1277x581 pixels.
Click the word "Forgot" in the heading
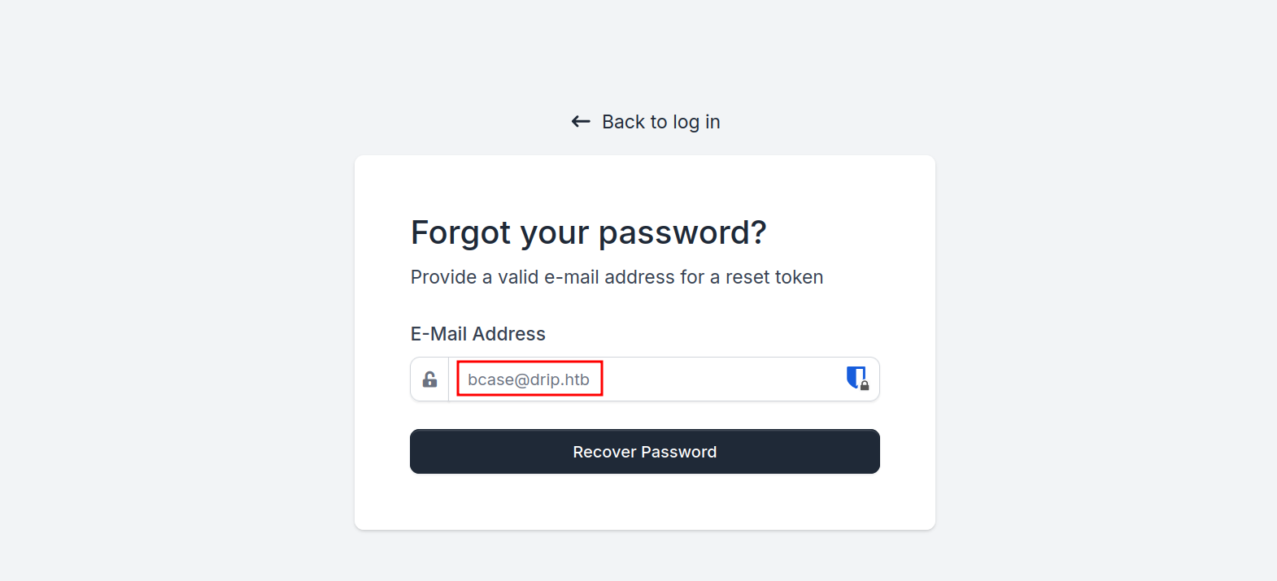460,232
